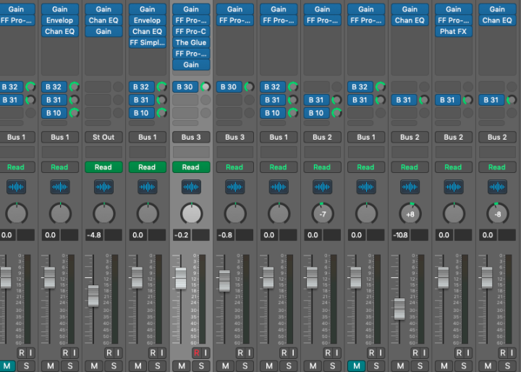Select waveform icon on the -0.8 volume strip
521x372 pixels.
click(235, 187)
